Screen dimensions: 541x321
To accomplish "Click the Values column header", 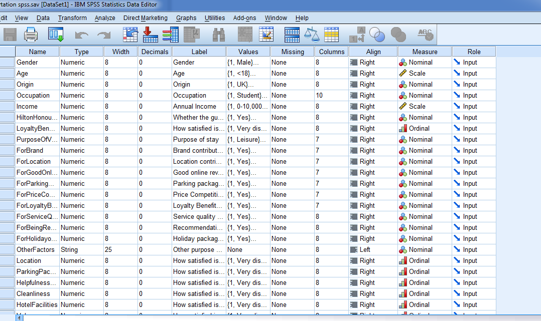I will 248,52.
